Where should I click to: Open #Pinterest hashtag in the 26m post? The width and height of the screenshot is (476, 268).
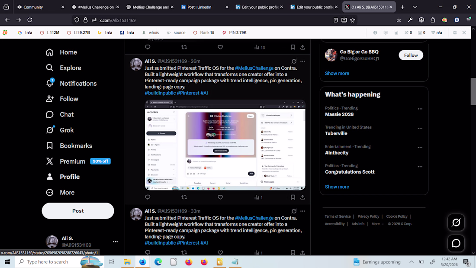[188, 93]
